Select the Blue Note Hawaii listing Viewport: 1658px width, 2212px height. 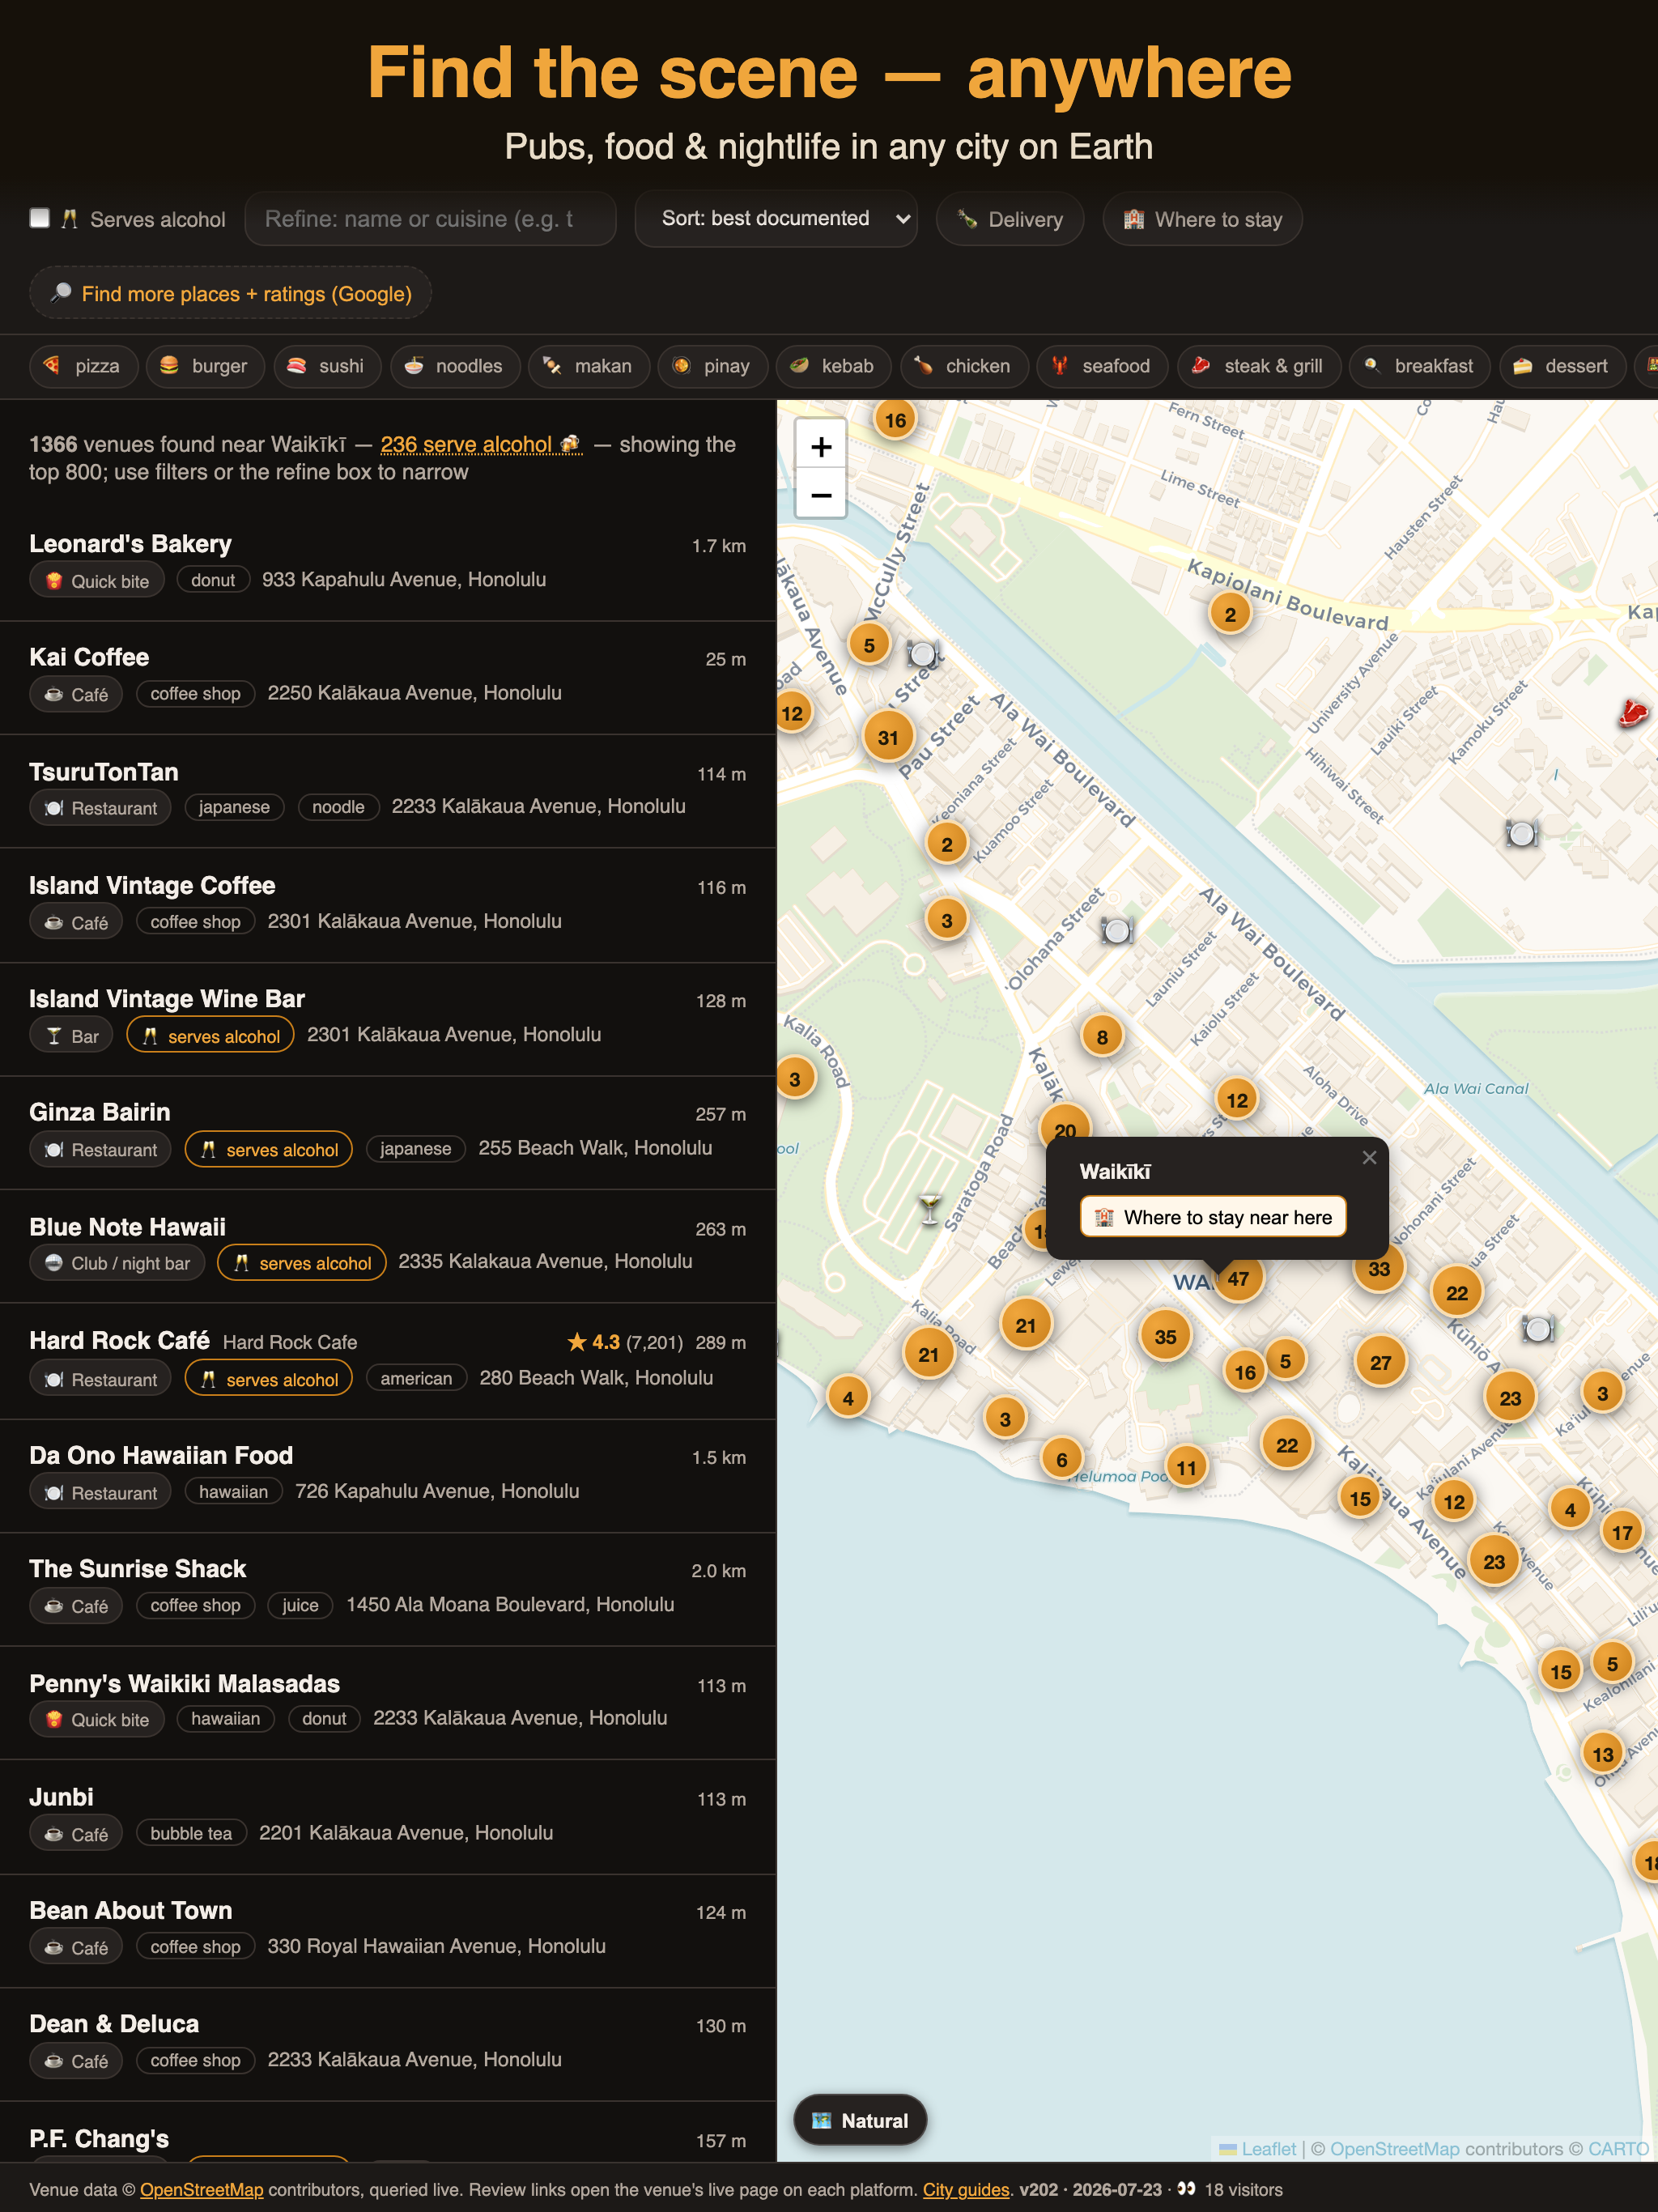pyautogui.click(x=388, y=1246)
